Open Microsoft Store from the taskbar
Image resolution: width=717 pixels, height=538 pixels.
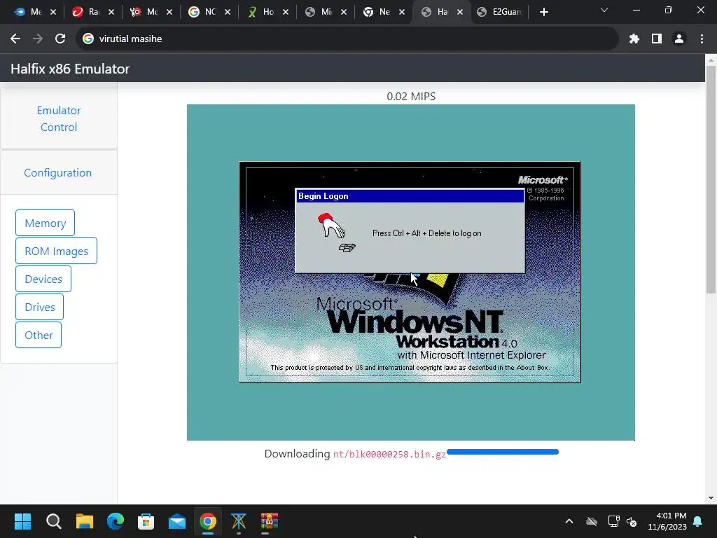tap(146, 521)
